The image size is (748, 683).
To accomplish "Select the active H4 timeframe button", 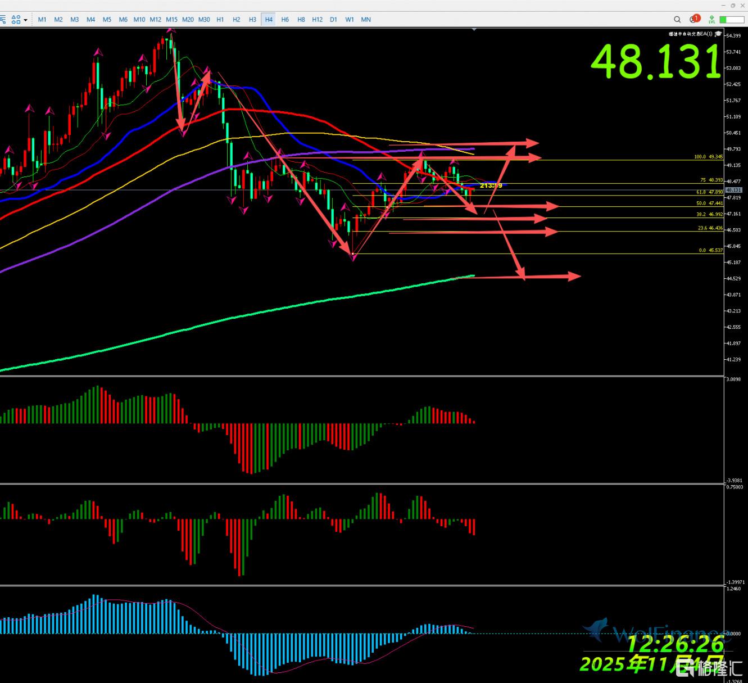I will 269,20.
